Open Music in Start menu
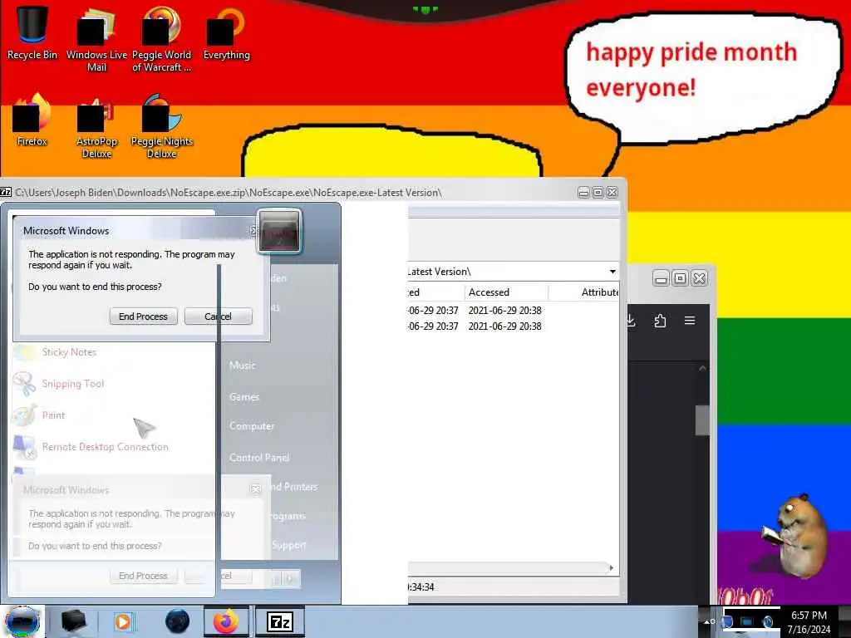The image size is (851, 638). pos(242,366)
